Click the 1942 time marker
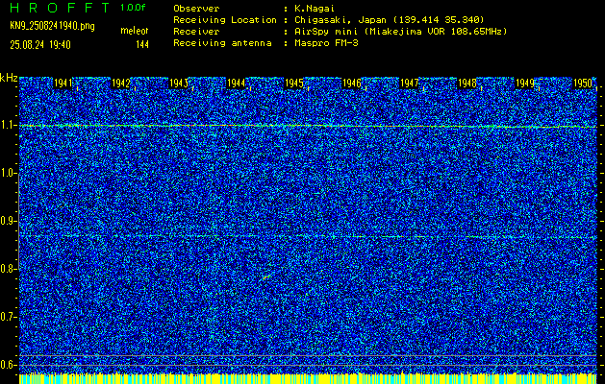This screenshot has width=605, height=384. point(121,84)
